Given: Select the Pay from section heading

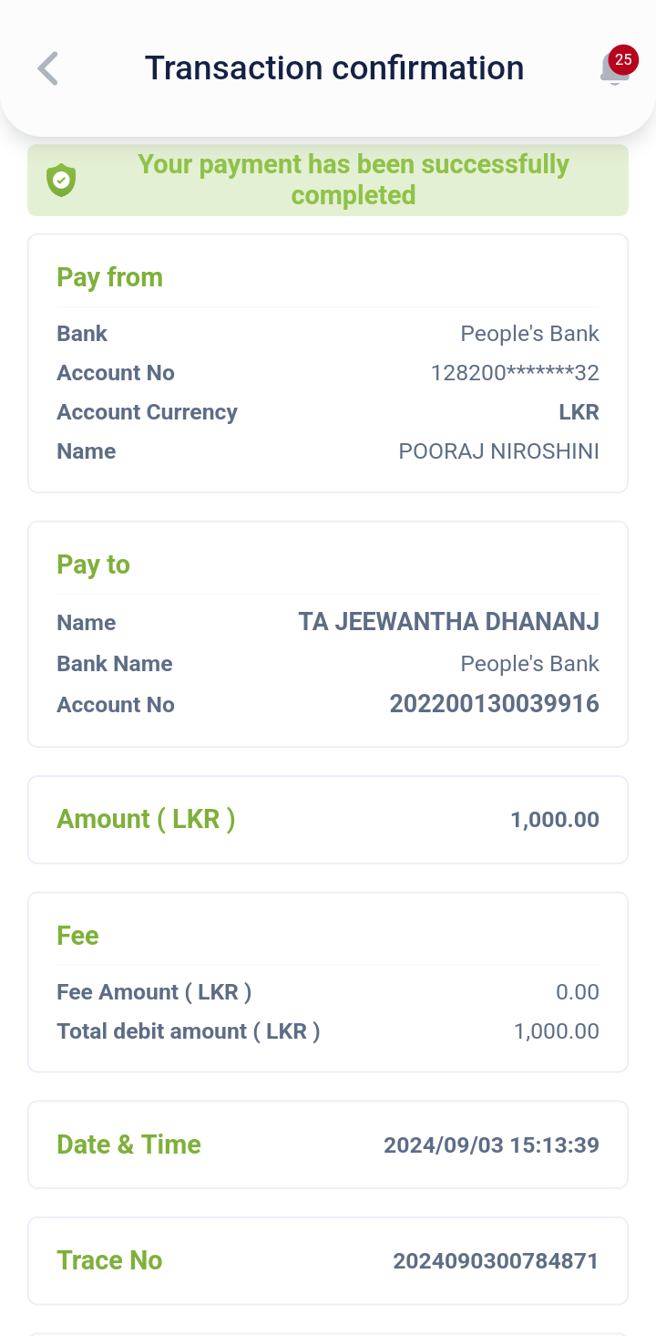Looking at the screenshot, I should [109, 277].
